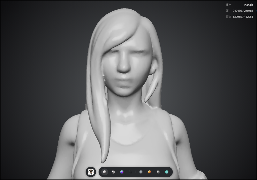Switch to the chrome metallic material sphere

pos(113,172)
